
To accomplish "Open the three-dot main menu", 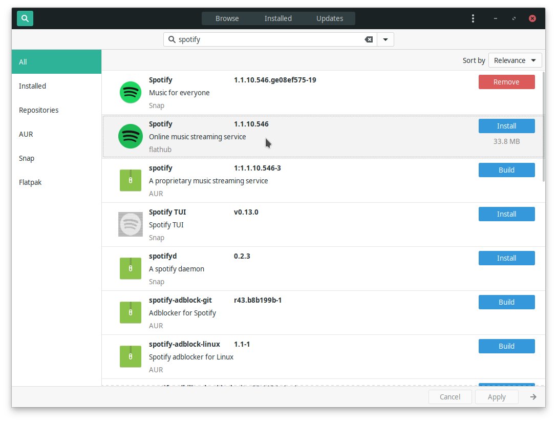I will pos(473,18).
